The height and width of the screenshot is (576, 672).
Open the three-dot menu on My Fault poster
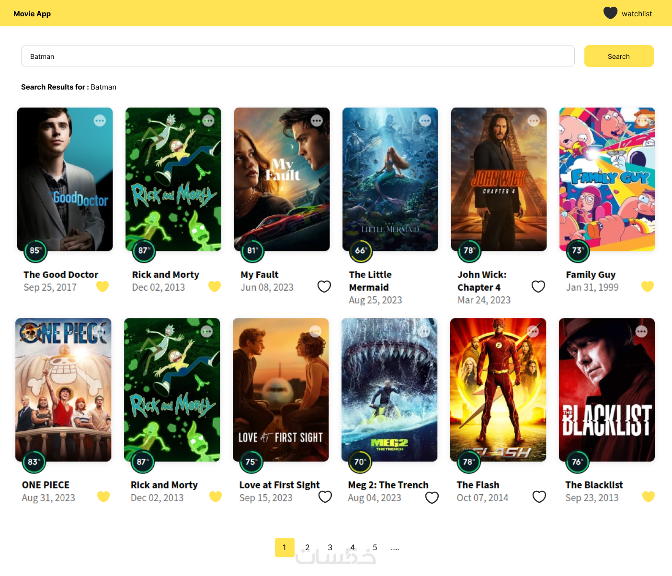click(317, 121)
